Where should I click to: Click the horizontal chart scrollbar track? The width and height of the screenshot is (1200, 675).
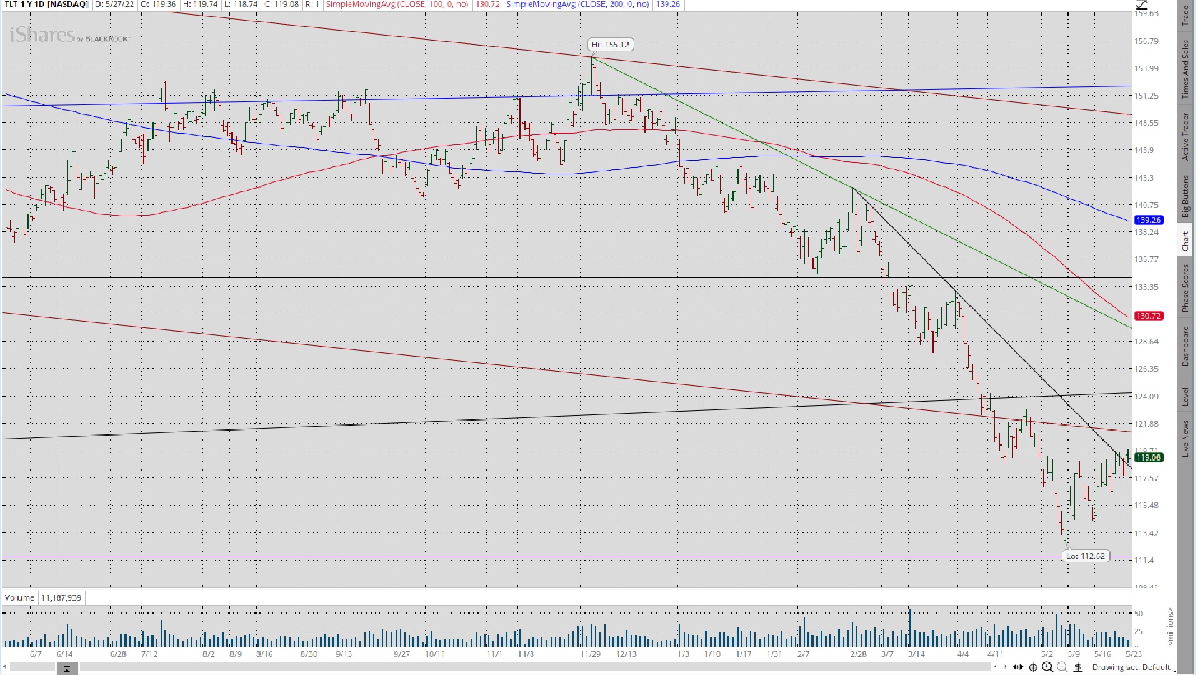pyautogui.click(x=531, y=667)
